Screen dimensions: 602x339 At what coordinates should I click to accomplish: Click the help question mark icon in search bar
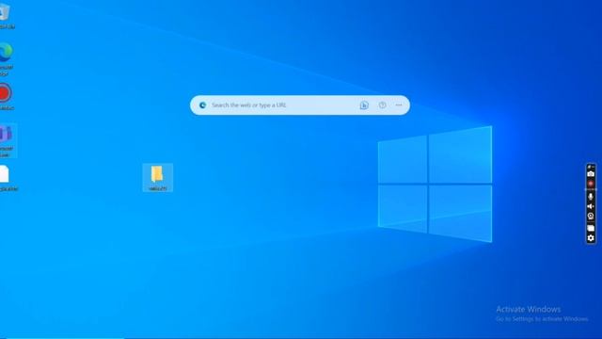382,105
